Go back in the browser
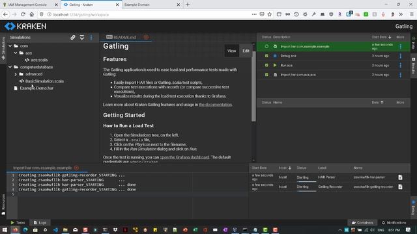This screenshot has width=417, height=234. [x=6, y=14]
